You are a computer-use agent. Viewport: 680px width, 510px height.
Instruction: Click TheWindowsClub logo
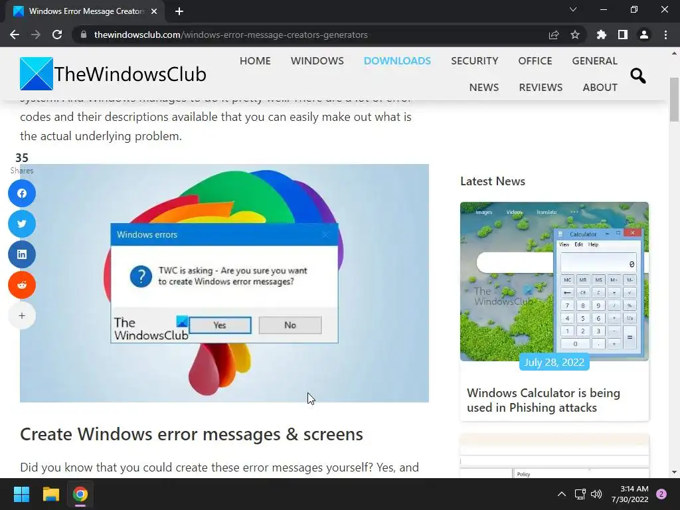(113, 74)
